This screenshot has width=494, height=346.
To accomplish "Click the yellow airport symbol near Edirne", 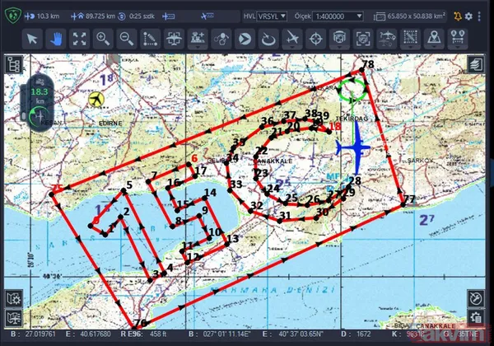I will click(97, 100).
